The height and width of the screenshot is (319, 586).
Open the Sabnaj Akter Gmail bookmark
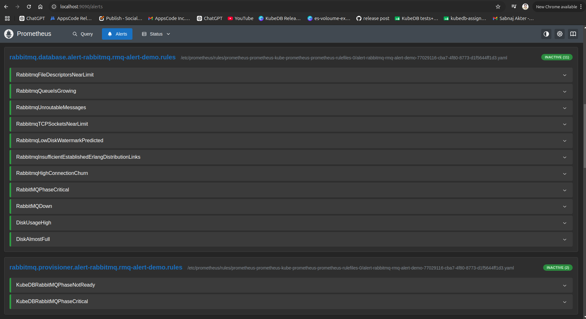coord(513,18)
